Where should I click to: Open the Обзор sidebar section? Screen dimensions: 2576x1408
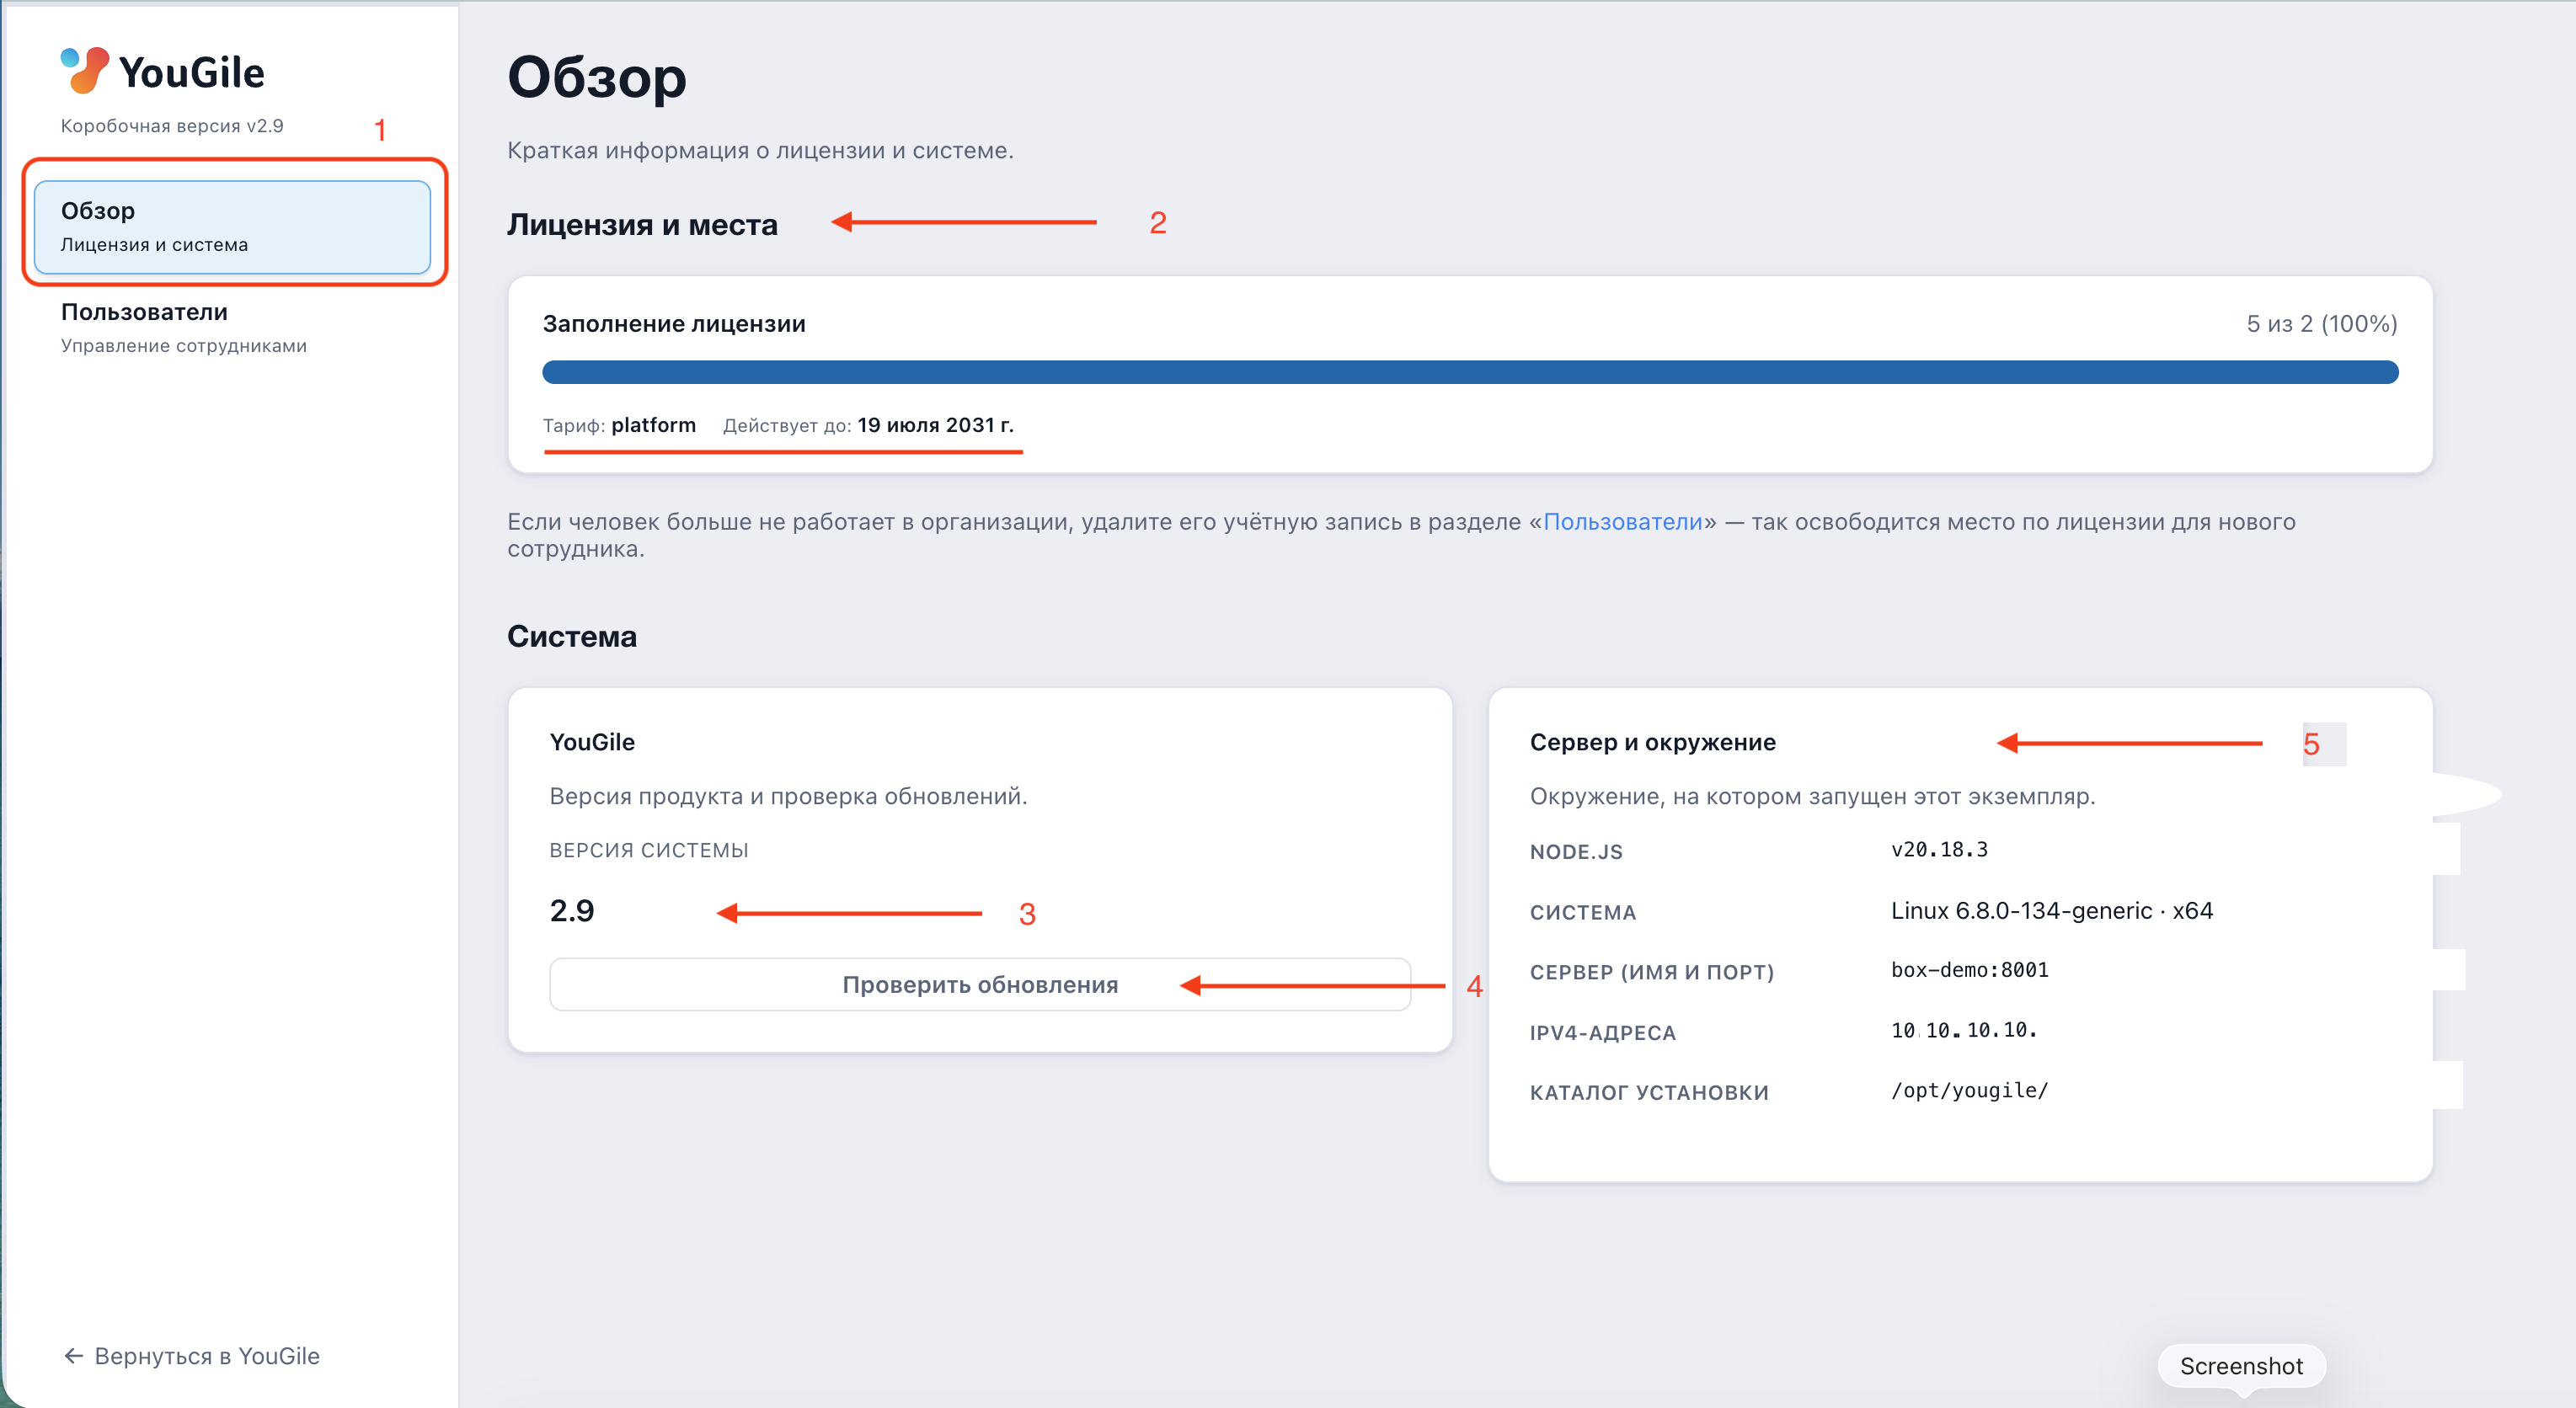pos(232,227)
